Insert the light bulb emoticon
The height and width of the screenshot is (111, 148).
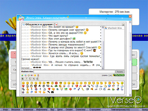(x=62, y=89)
